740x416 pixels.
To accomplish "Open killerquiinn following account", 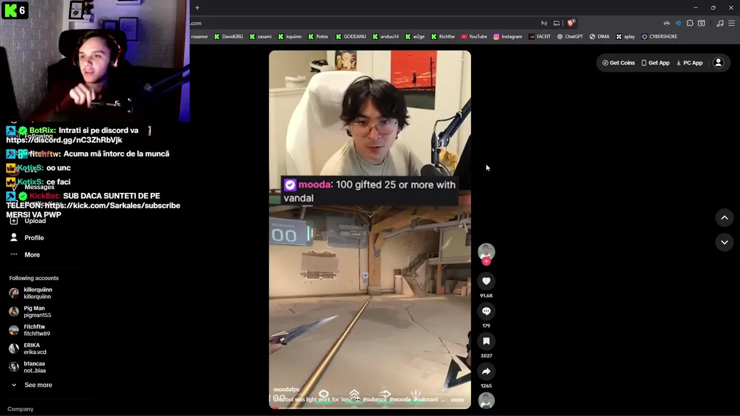I will (x=31, y=294).
